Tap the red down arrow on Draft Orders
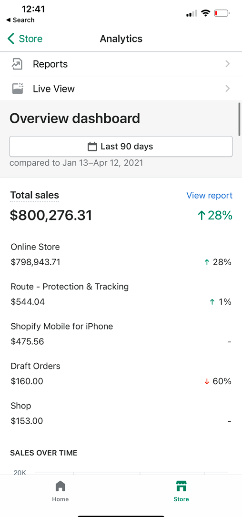 pyautogui.click(x=207, y=381)
